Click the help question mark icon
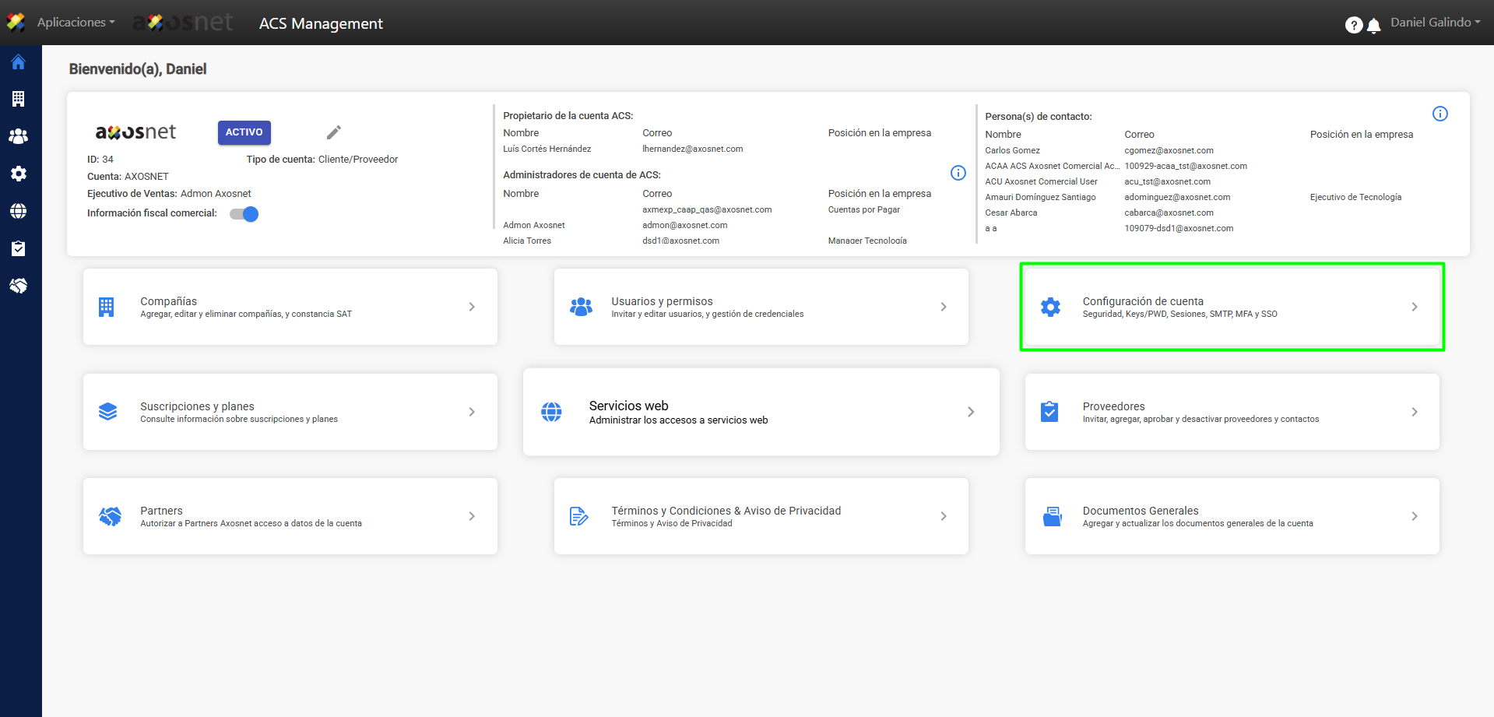The height and width of the screenshot is (717, 1494). pos(1353,26)
